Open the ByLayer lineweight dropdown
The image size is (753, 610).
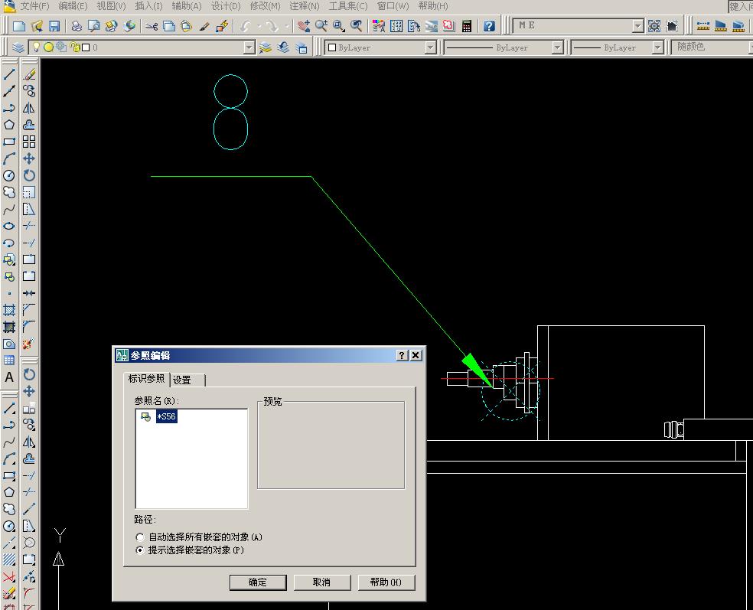point(658,47)
